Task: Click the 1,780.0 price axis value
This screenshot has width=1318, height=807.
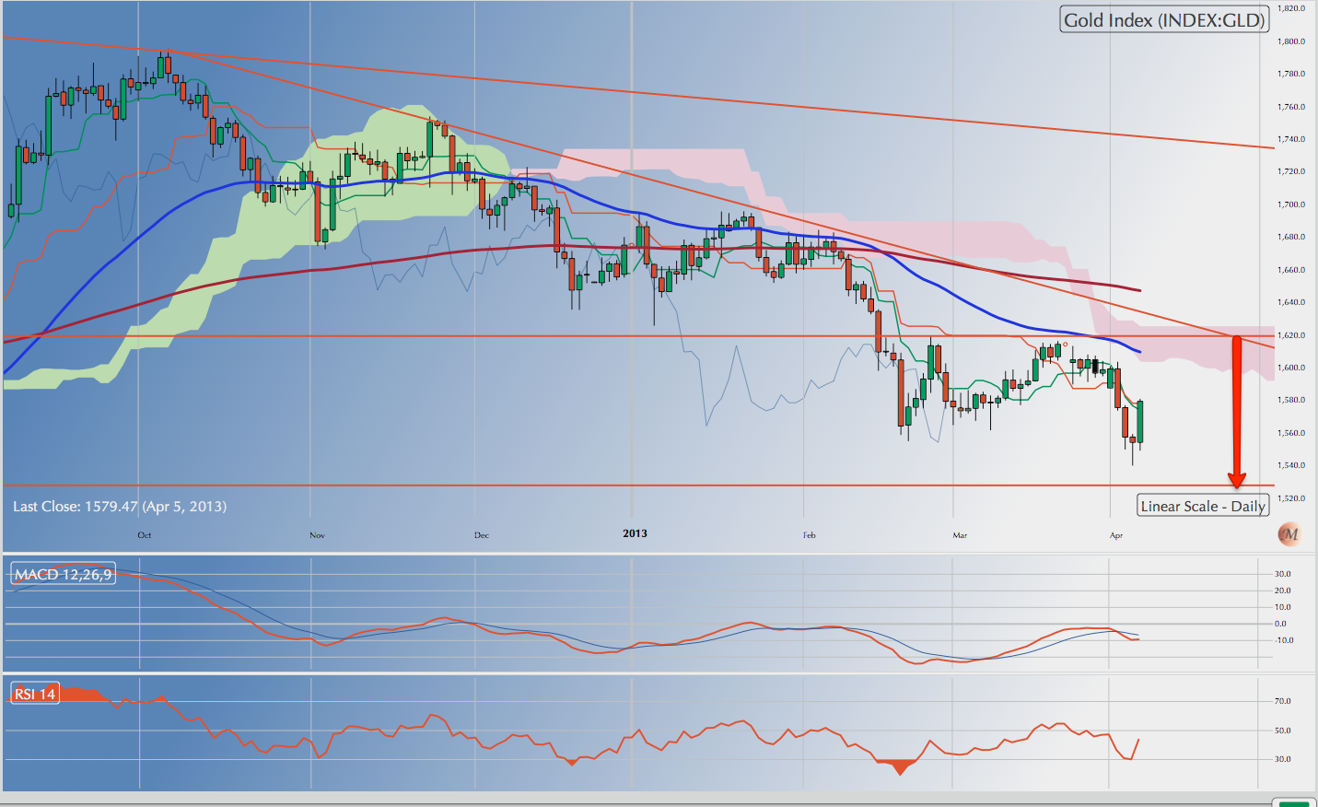Action: (x=1291, y=74)
